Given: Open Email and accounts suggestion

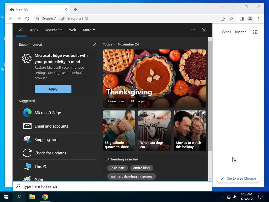Looking at the screenshot, I should tap(58, 126).
